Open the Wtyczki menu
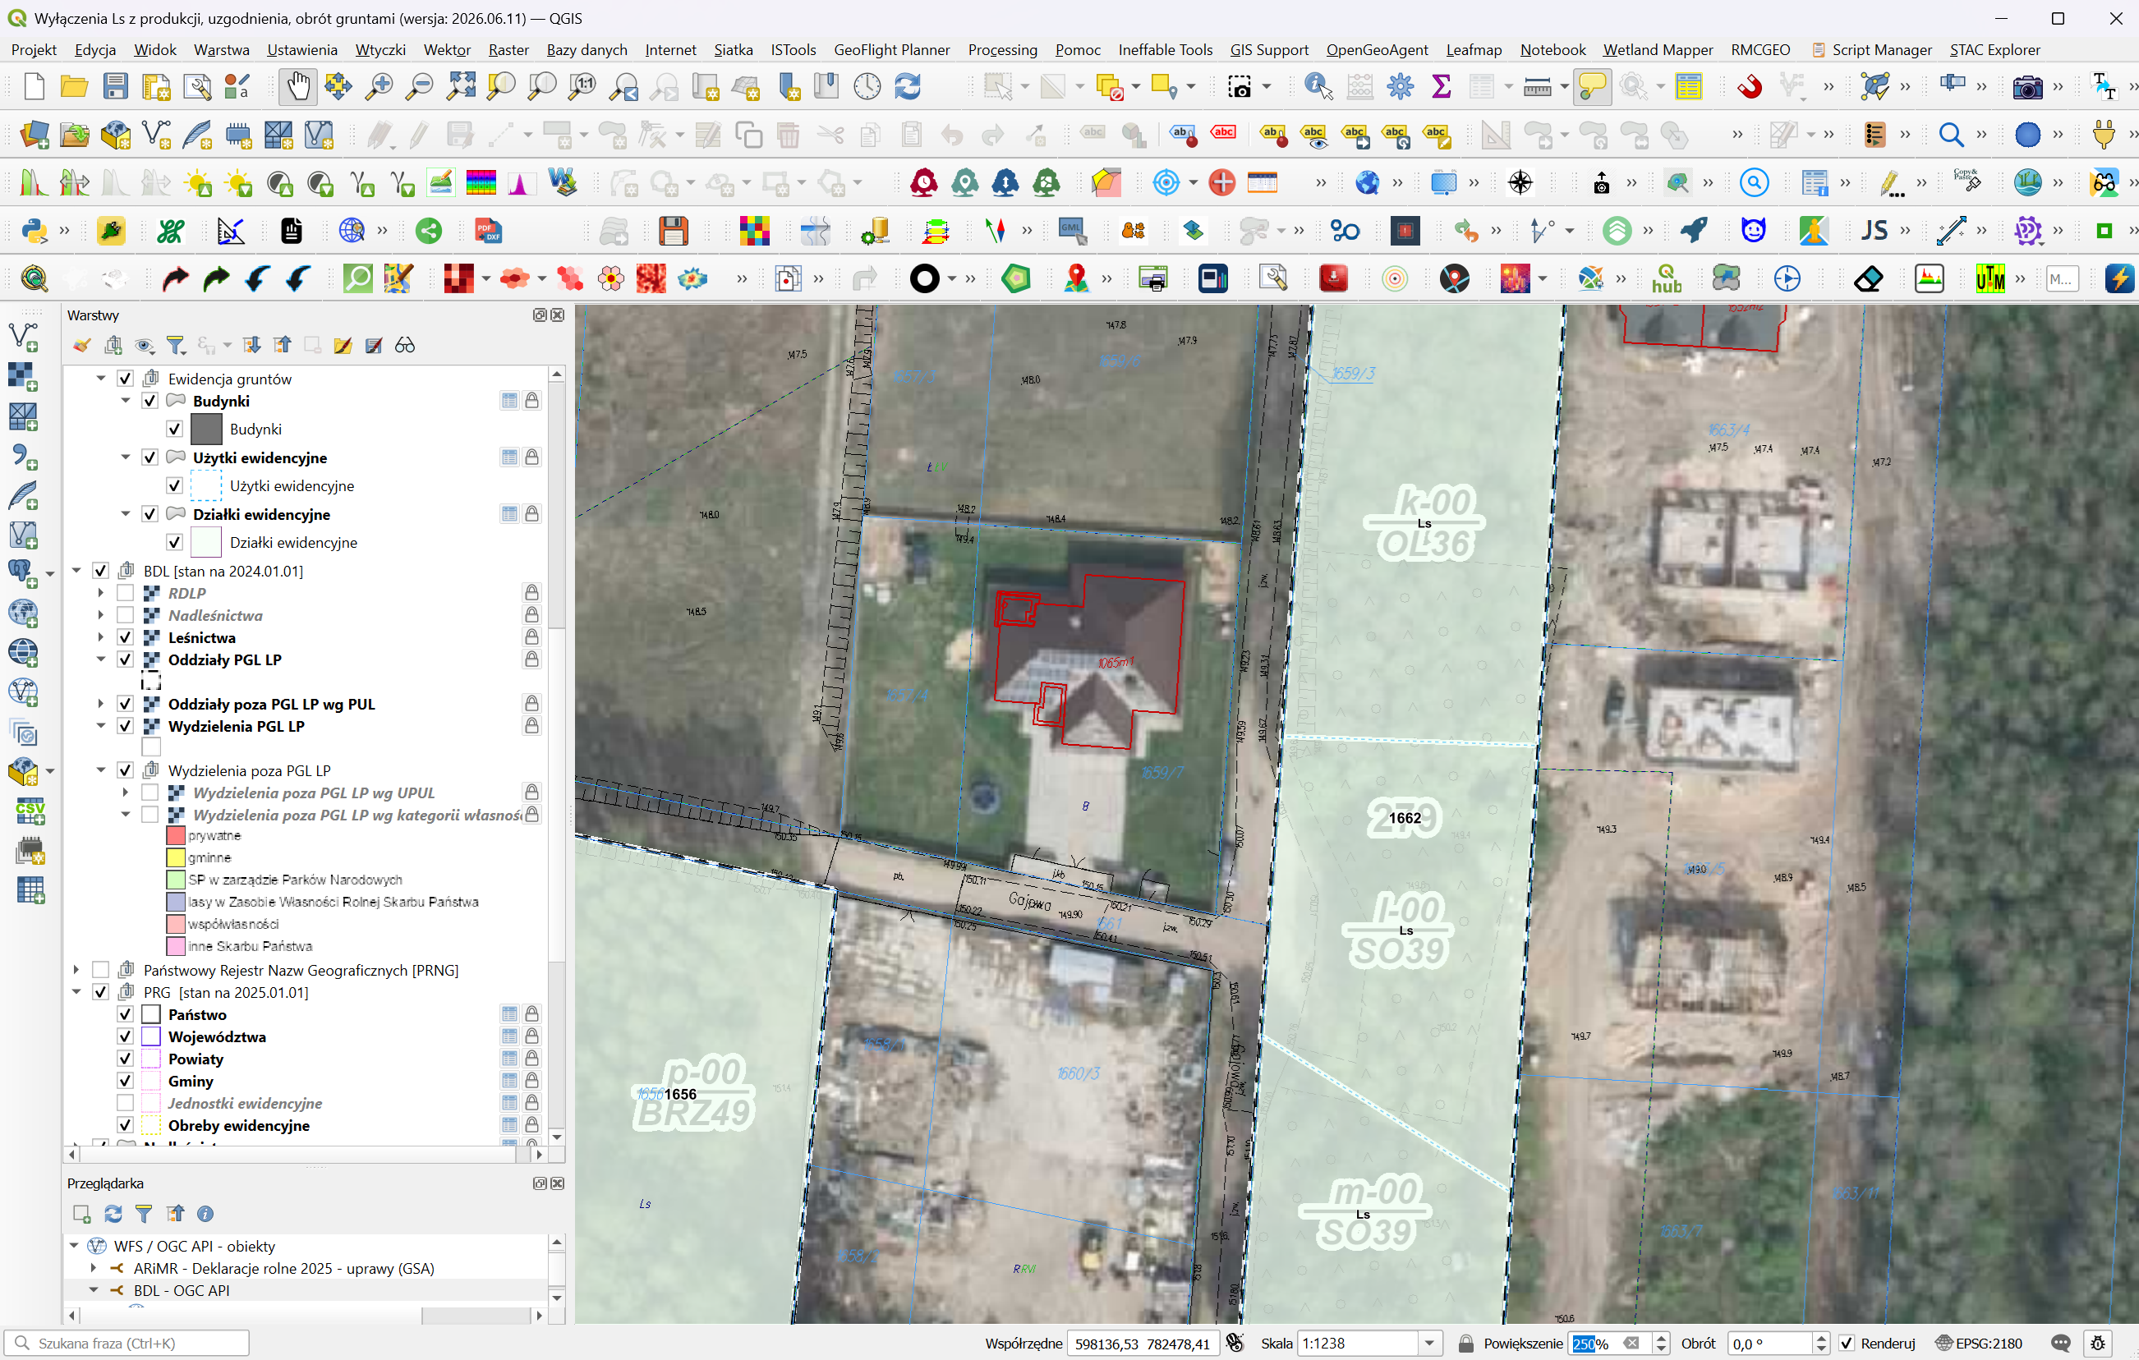The image size is (2139, 1360). pos(380,50)
